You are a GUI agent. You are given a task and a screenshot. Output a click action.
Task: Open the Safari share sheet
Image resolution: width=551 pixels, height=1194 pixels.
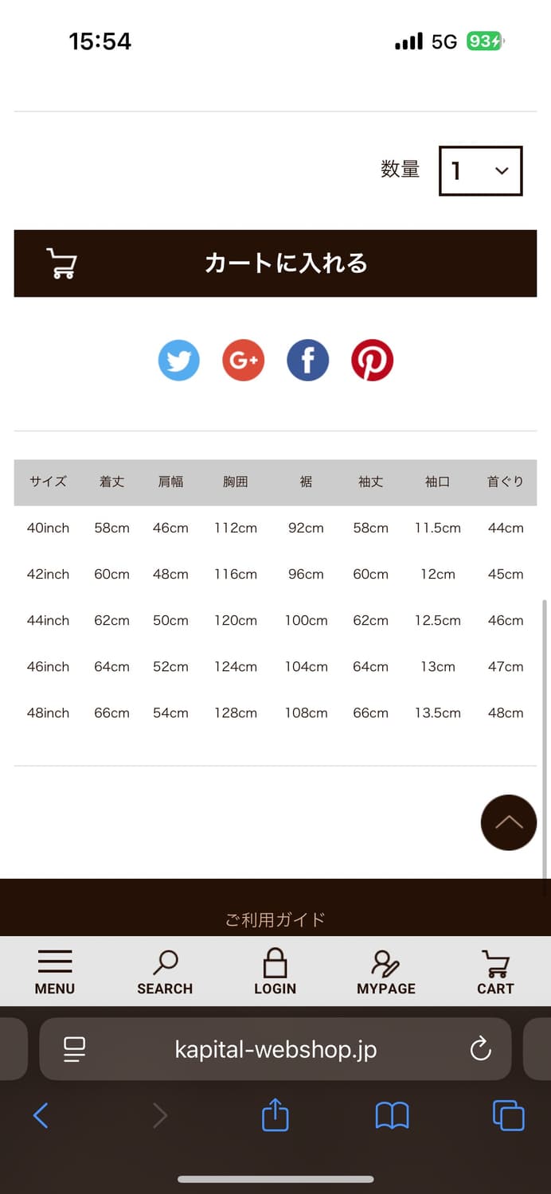point(275,1115)
